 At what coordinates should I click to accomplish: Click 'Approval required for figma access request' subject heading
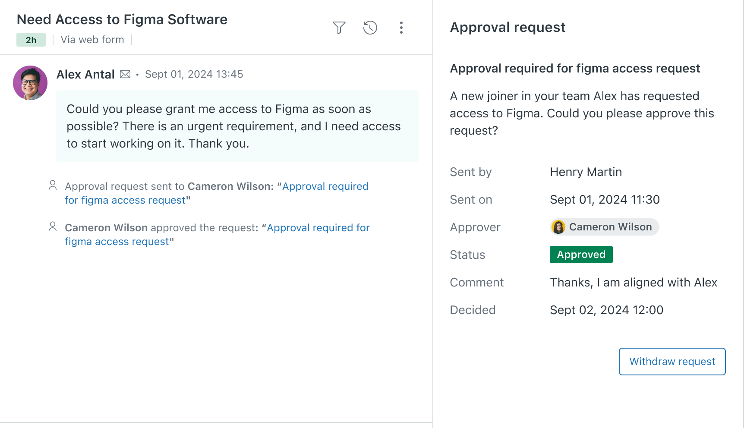tap(575, 68)
